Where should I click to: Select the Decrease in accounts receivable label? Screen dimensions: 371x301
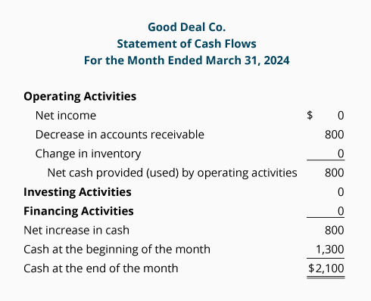point(120,135)
